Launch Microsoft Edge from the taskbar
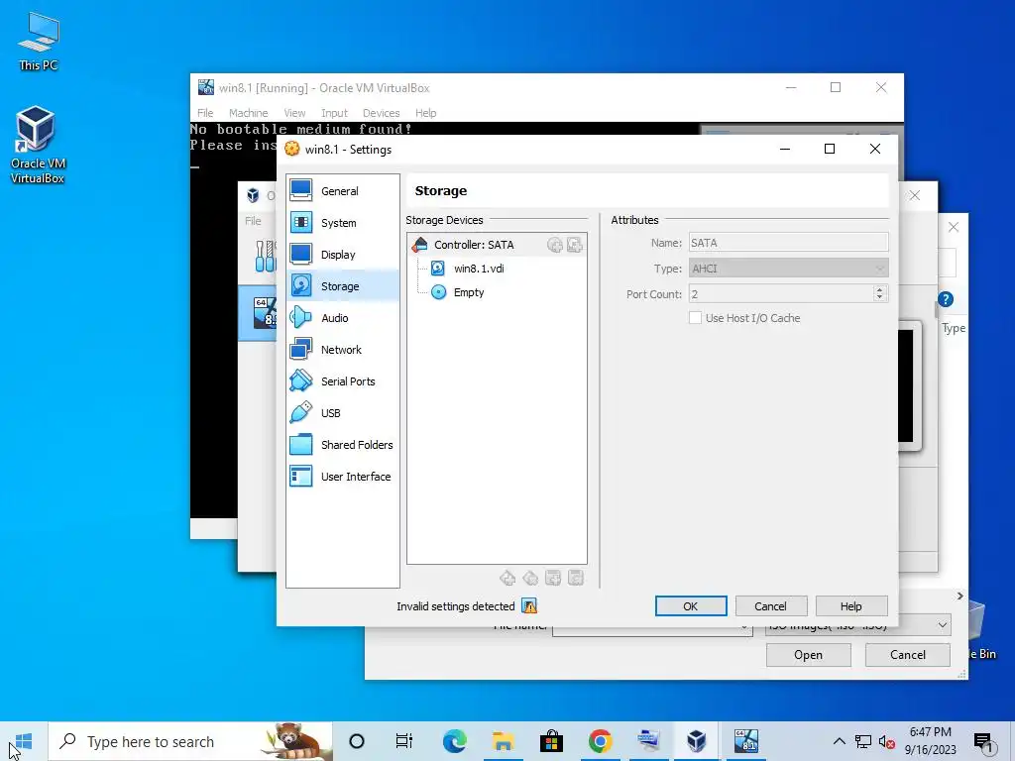The image size is (1015, 761). [x=454, y=741]
